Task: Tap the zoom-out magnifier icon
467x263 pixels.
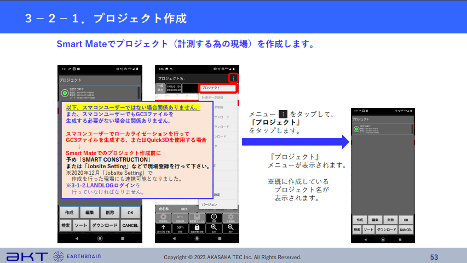Action: (230, 228)
